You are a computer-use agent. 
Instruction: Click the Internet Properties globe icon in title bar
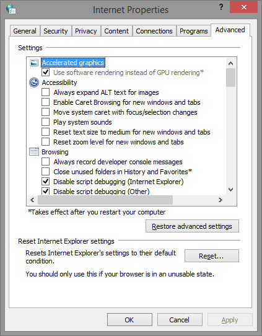pyautogui.click(x=11, y=9)
